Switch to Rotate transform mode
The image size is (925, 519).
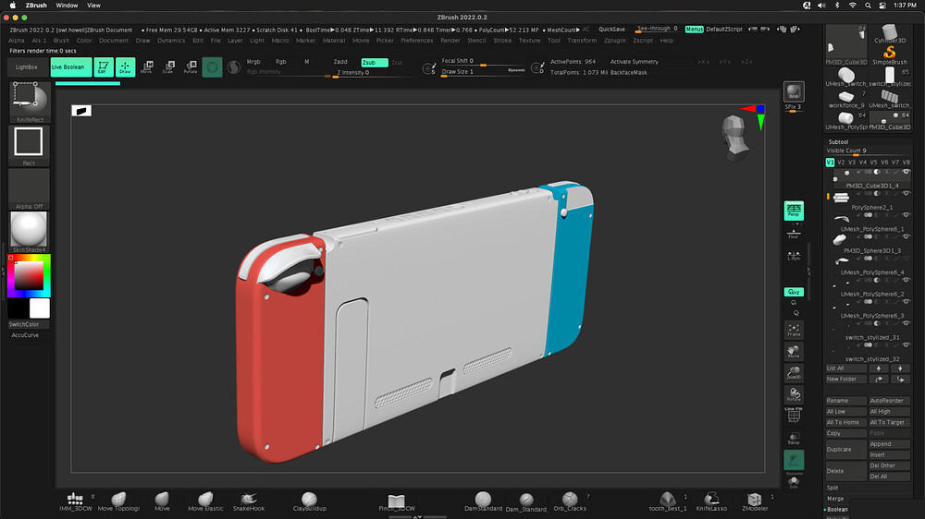190,67
